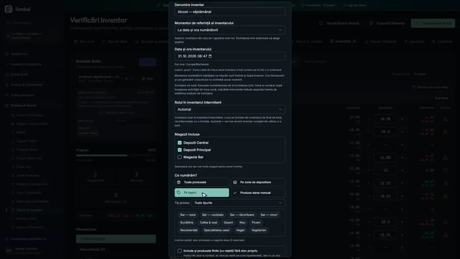This screenshot has width=460, height=259.
Task: Uncheck the Depozit Principal checkbox
Action: (x=180, y=150)
